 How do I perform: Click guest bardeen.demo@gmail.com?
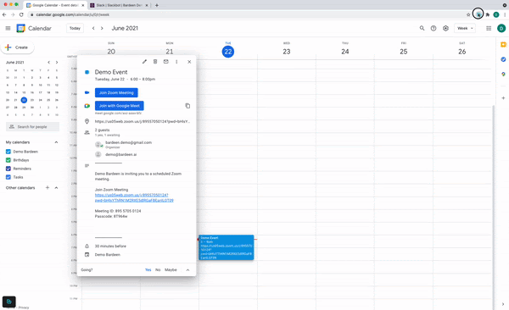pos(129,142)
